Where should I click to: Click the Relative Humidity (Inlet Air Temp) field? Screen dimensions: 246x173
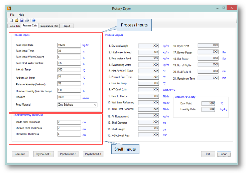(x=69, y=90)
